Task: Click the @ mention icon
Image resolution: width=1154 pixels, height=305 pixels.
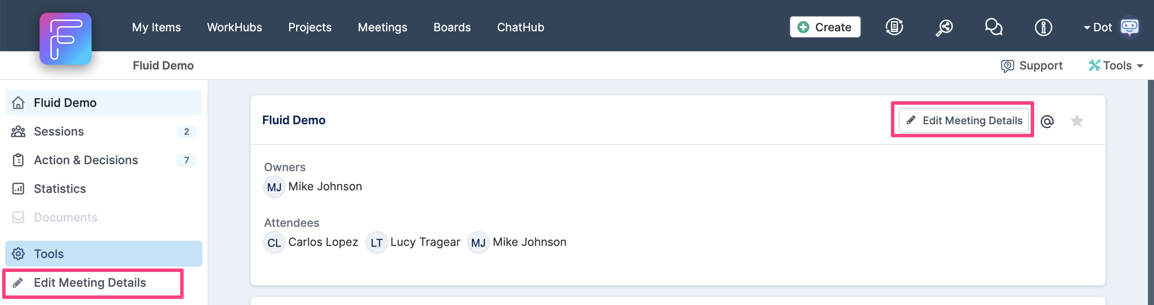Action: coord(1047,121)
